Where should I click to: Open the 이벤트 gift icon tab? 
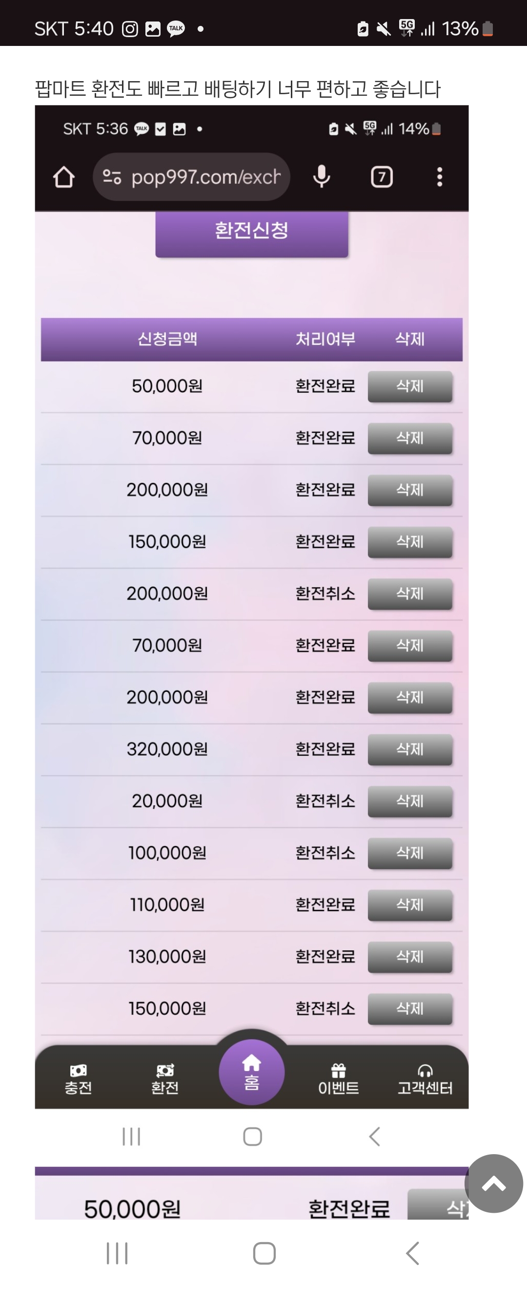coord(339,1079)
